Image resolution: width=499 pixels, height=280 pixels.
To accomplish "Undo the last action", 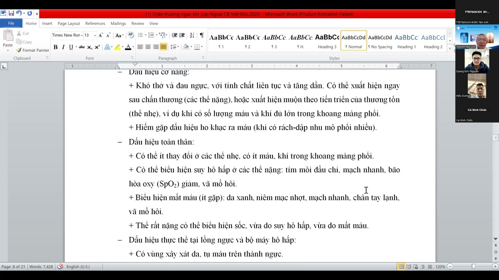I will 19,14.
